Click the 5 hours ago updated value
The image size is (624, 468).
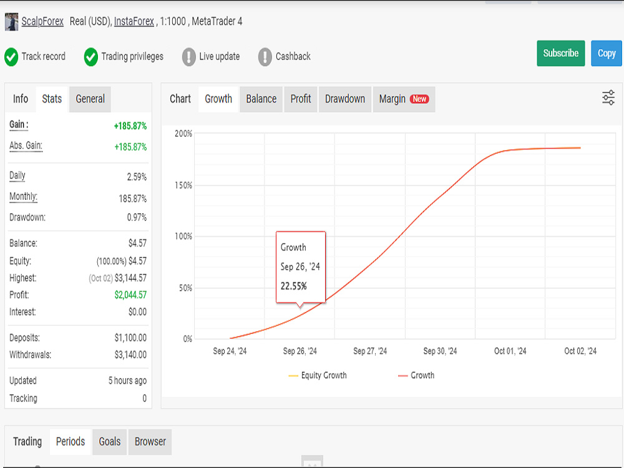(x=127, y=381)
